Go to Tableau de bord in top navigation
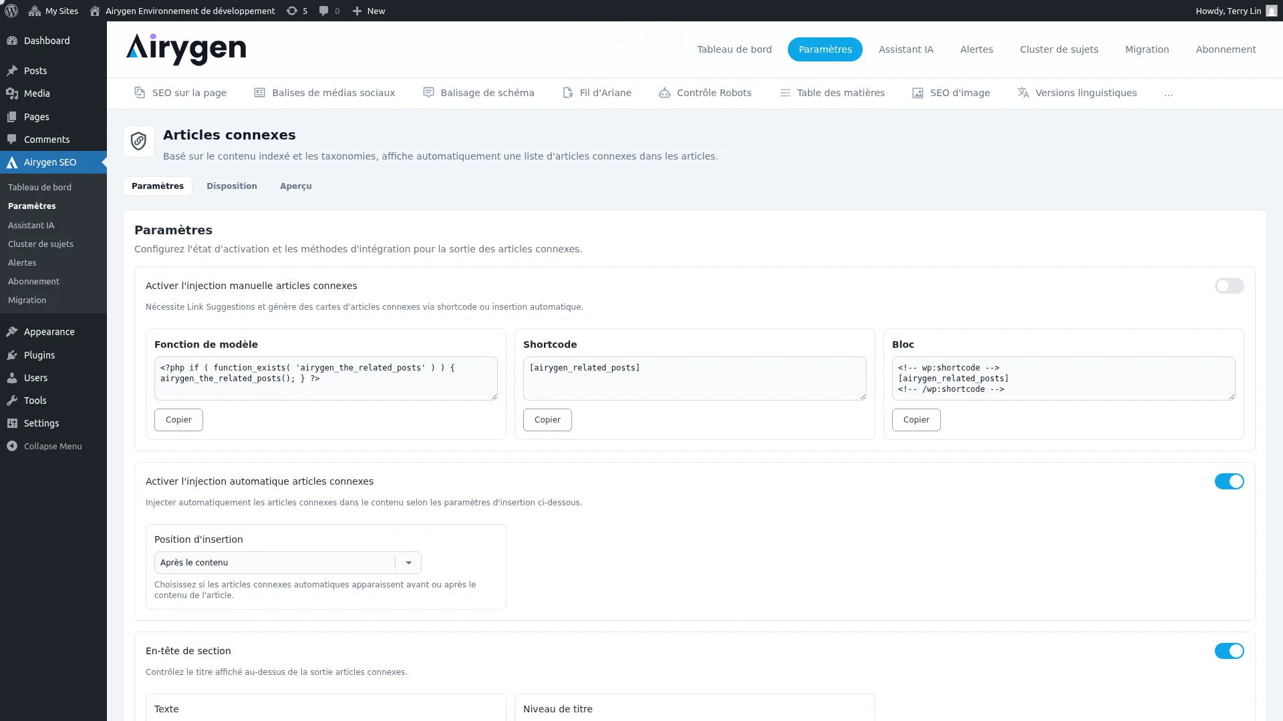The height and width of the screenshot is (721, 1283). pyautogui.click(x=734, y=49)
